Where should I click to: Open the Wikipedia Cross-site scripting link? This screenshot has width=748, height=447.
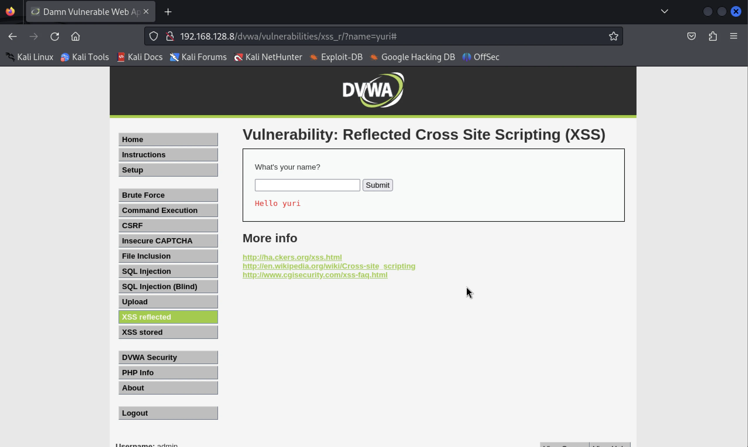pos(329,266)
